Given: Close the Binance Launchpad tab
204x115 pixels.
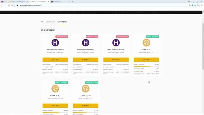Looking at the screenshot, I should (48, 2).
